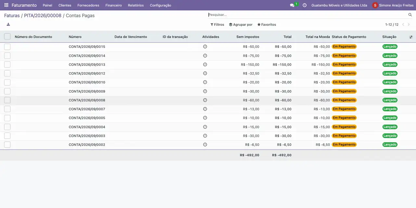This screenshot has width=416, height=208.
Task: Open Simone Araújo Freitas user menu
Action: coord(393,5)
